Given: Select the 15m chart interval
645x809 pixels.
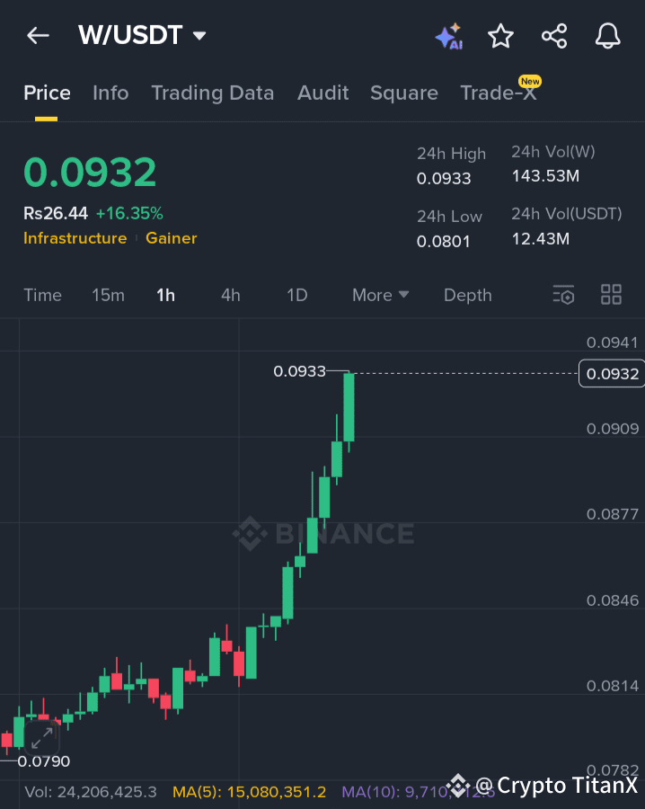Looking at the screenshot, I should click(109, 295).
